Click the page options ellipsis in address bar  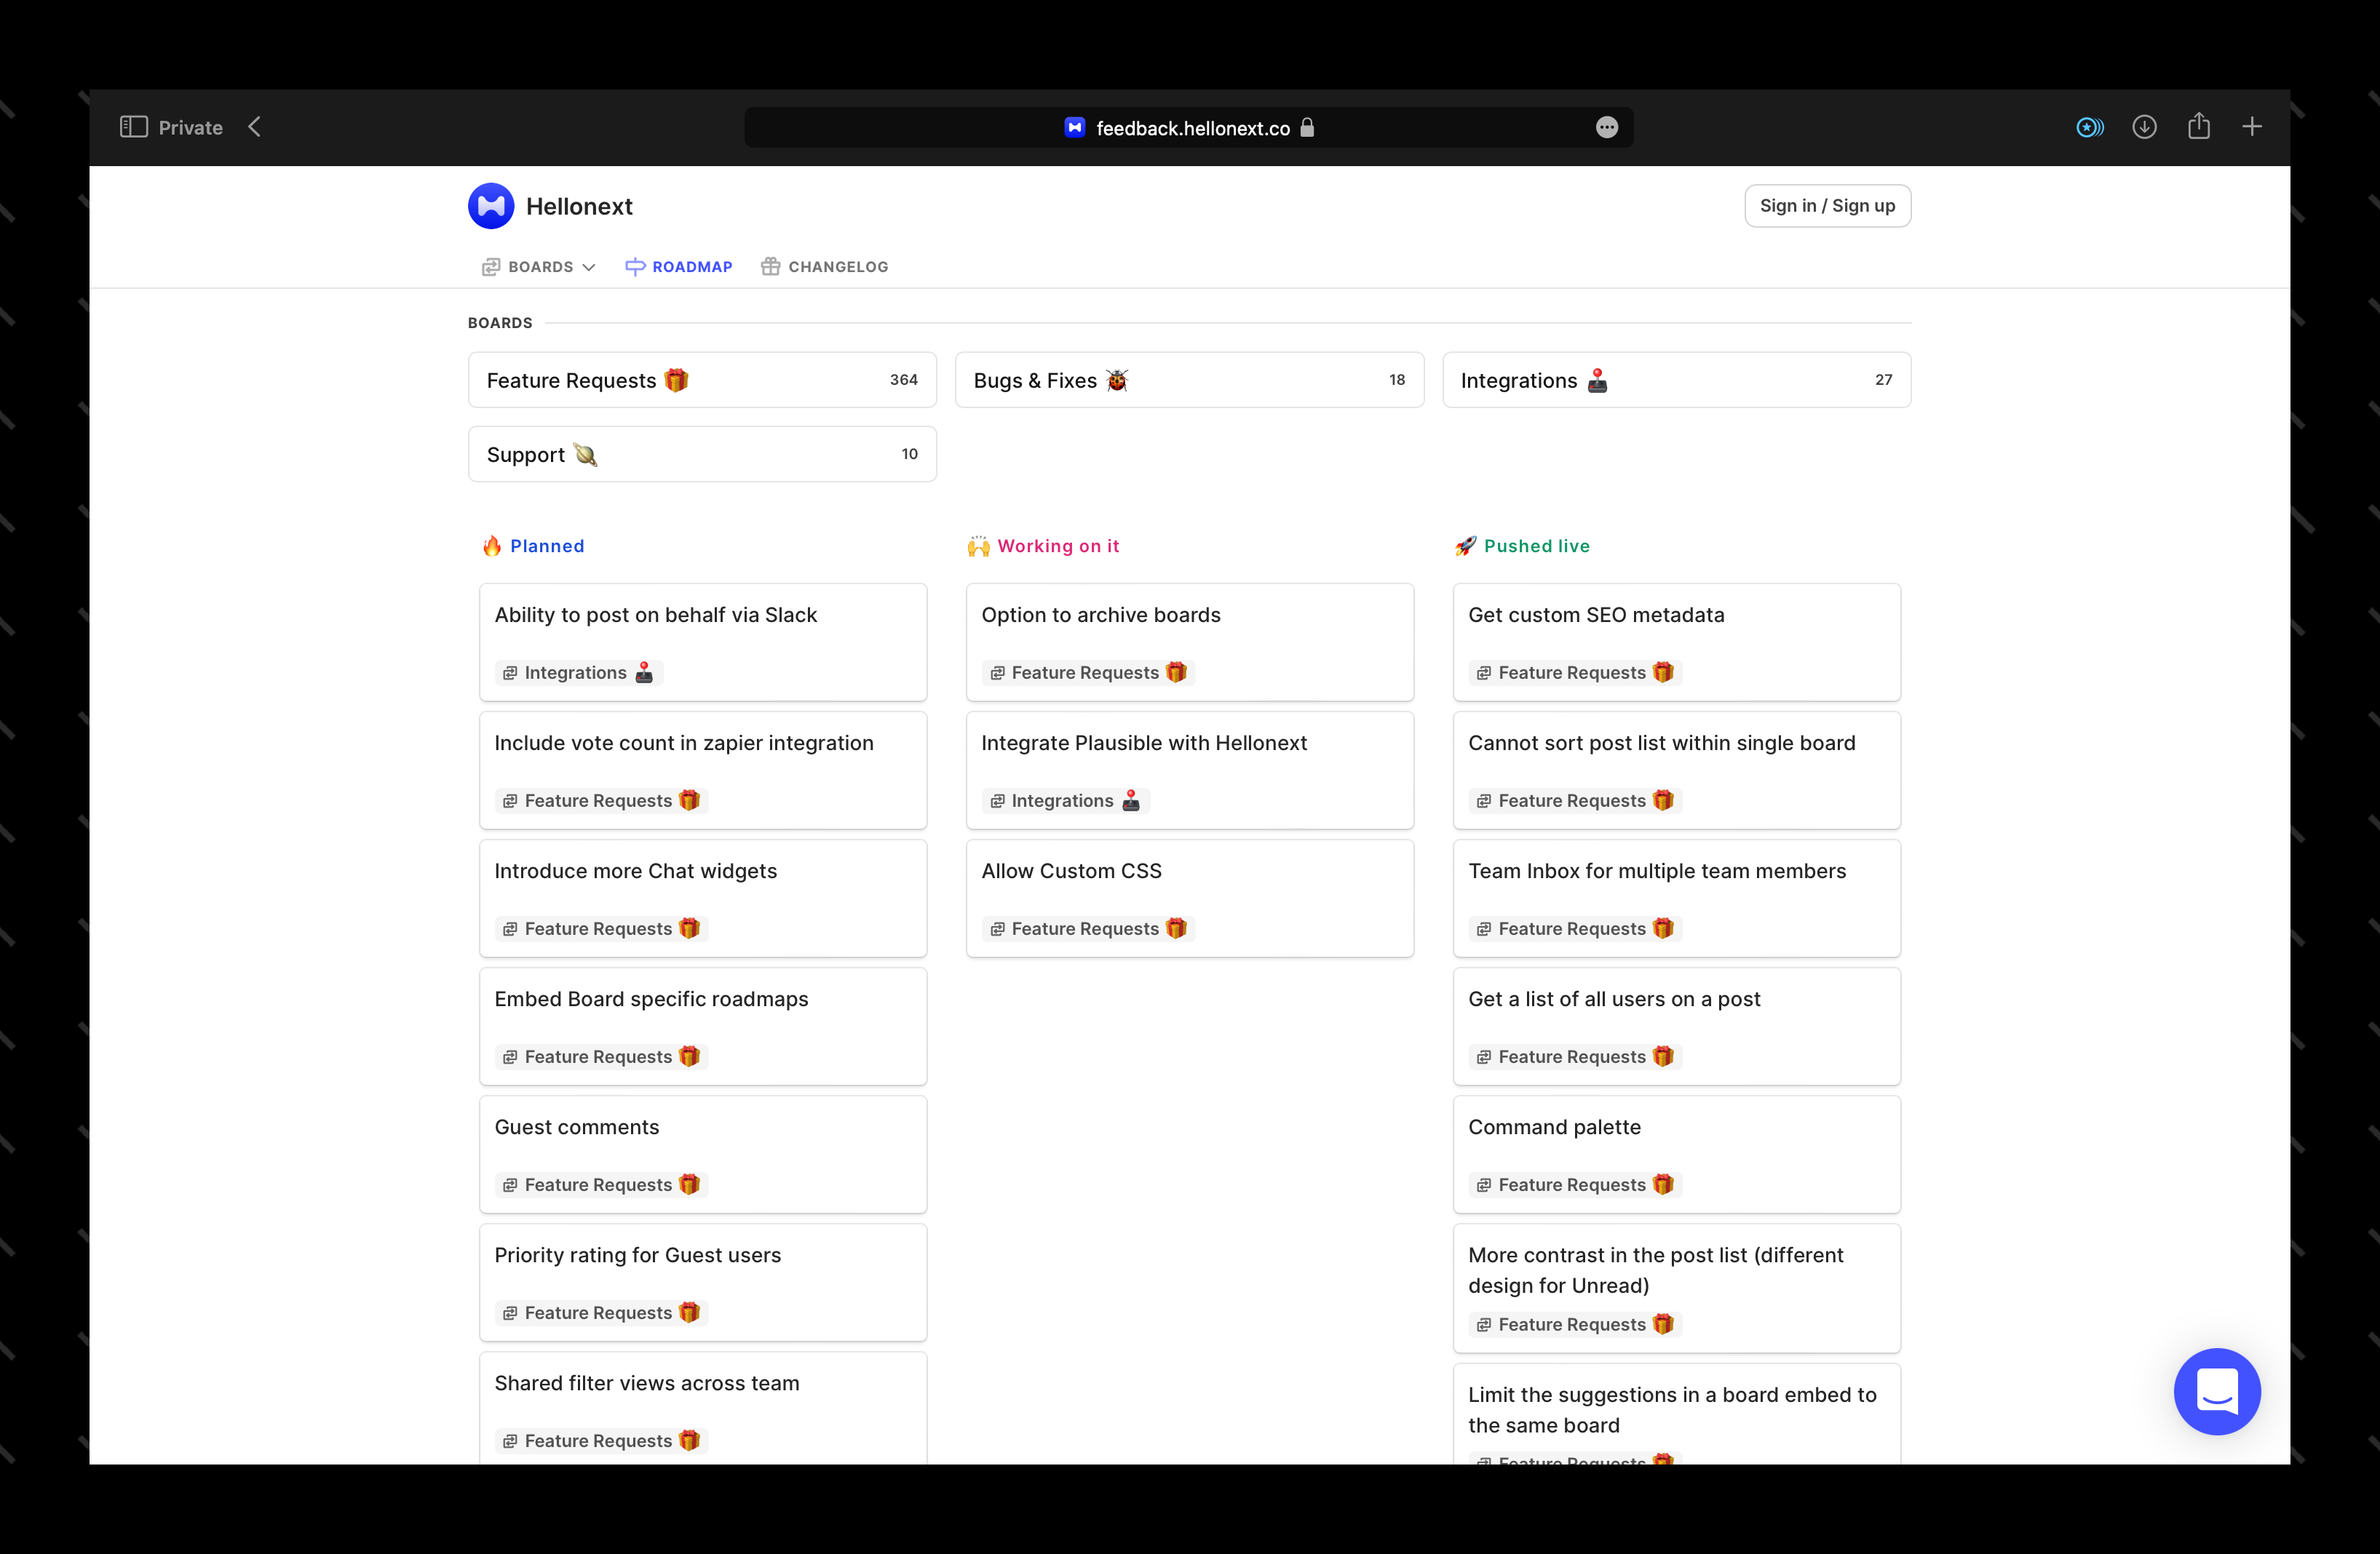click(x=1607, y=127)
